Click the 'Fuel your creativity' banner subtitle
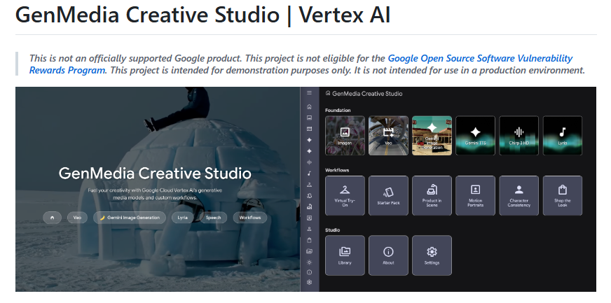 click(x=155, y=194)
